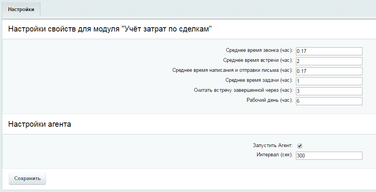The height and width of the screenshot is (192, 376).
Task: Click the Настройки агента section heading
Action: 40,124
